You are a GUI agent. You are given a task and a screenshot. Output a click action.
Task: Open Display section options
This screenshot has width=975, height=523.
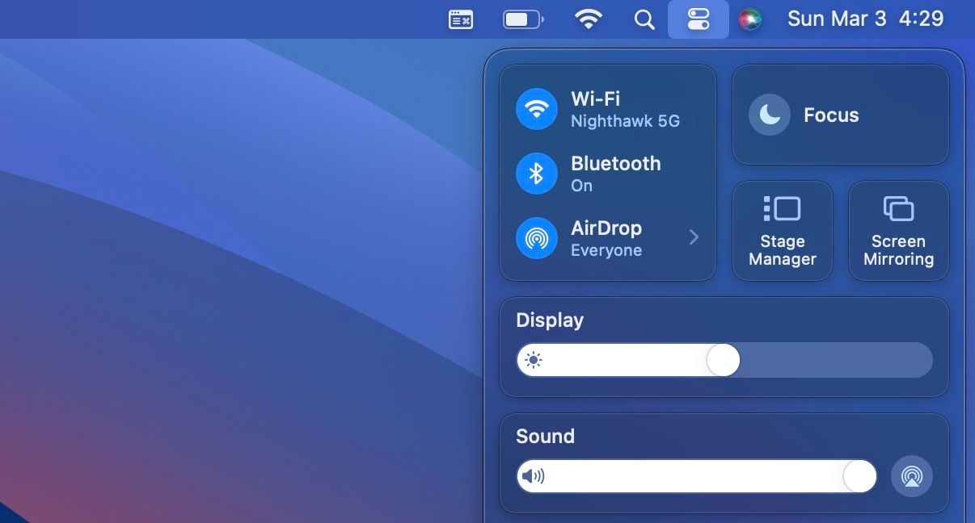point(550,320)
